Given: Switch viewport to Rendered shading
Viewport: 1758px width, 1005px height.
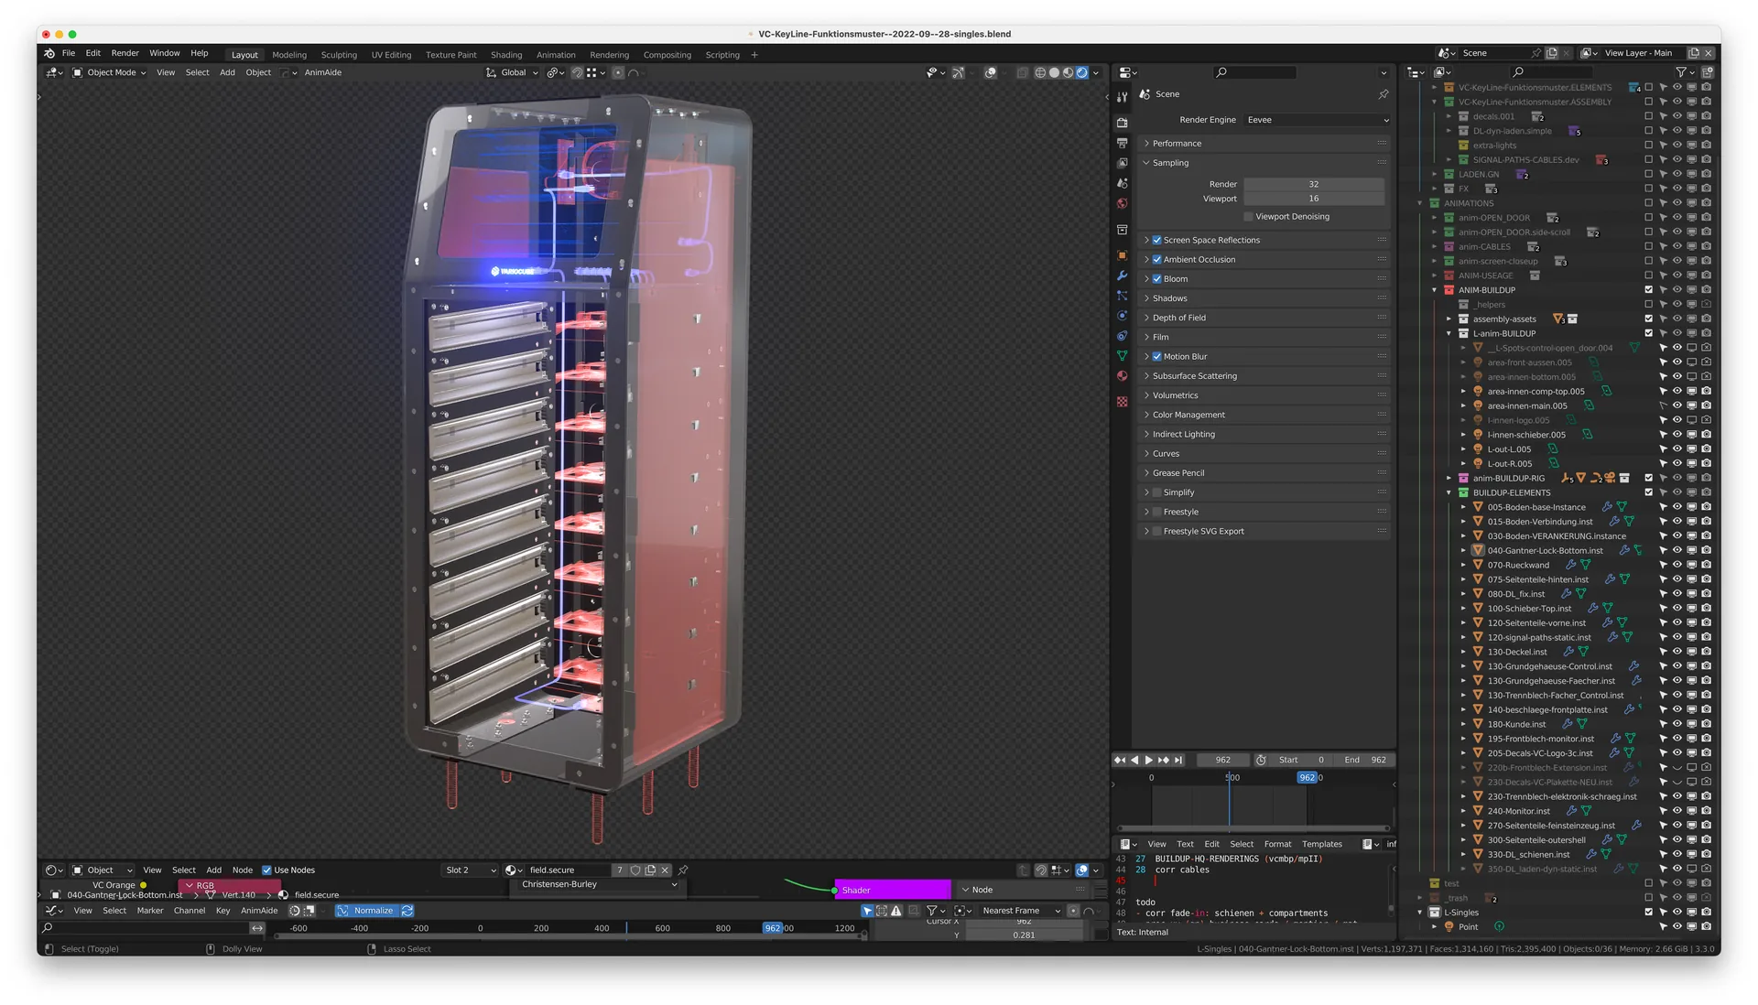Looking at the screenshot, I should click(x=1081, y=72).
